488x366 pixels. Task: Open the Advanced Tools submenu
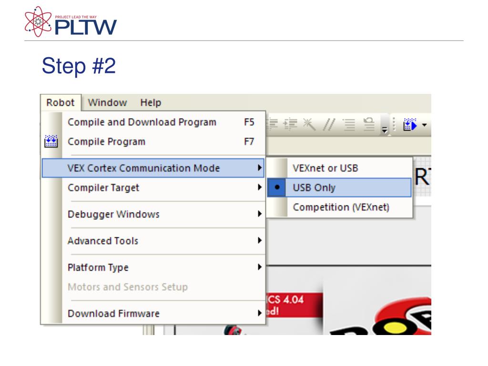(x=153, y=241)
